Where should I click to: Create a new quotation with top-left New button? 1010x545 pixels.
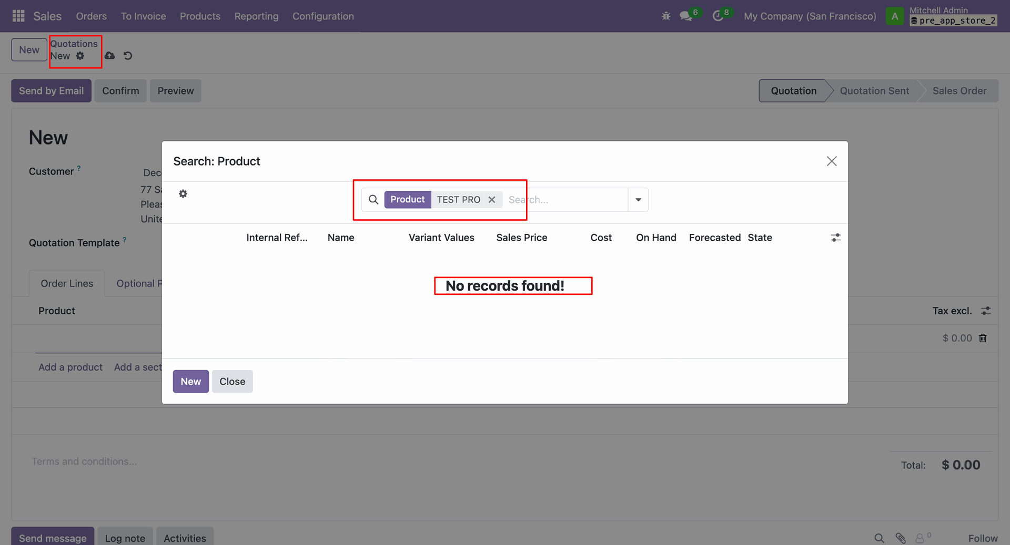point(29,50)
